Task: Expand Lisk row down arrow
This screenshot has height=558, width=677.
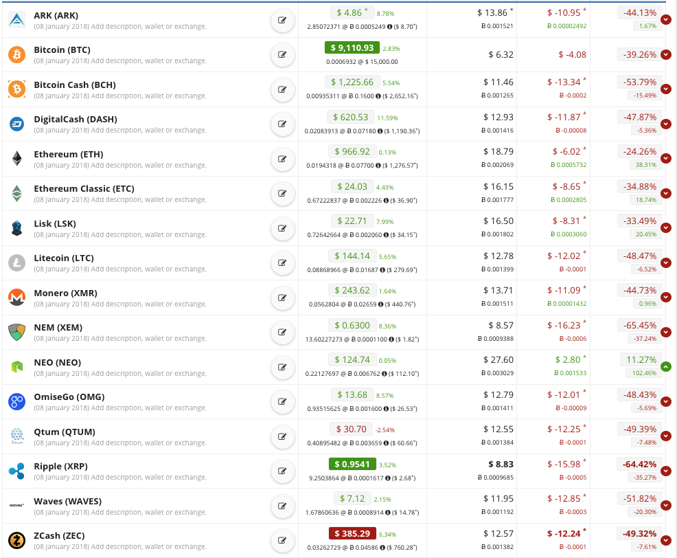Action: [x=666, y=227]
